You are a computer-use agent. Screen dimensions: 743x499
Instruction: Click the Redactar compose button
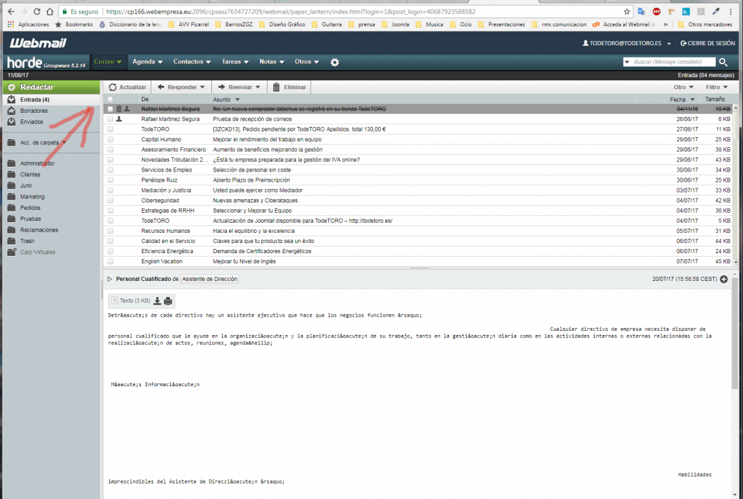[51, 87]
